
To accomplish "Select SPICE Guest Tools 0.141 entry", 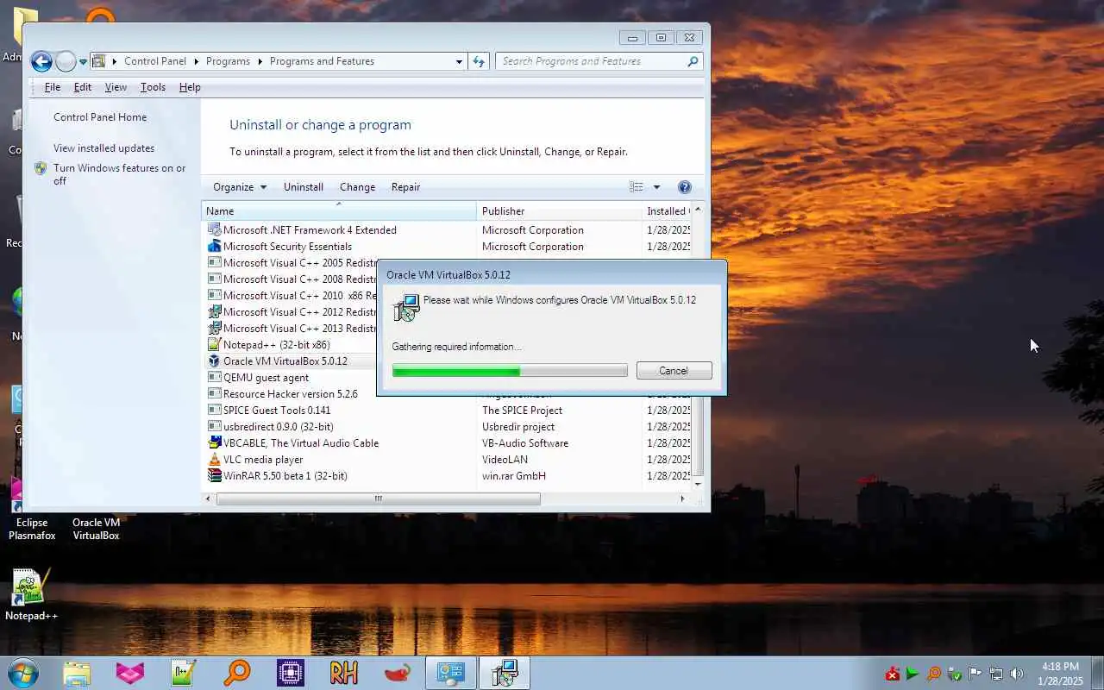I will pos(276,411).
